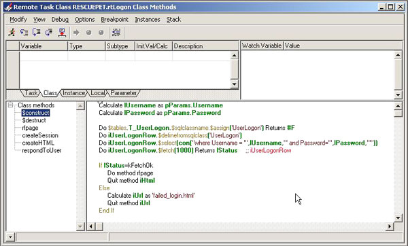Image resolution: width=408 pixels, height=246 pixels.
Task: Click the Type column header
Action: tap(86, 46)
